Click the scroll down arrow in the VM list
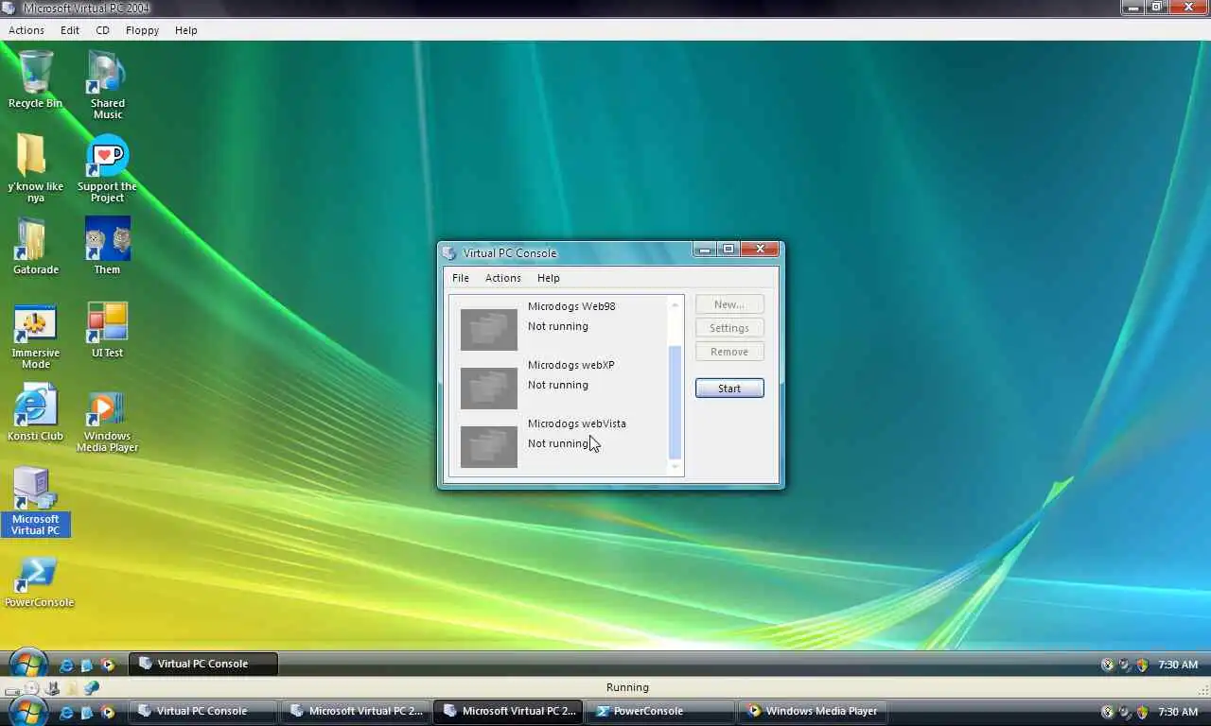Viewport: 1211px width, 726px height. [676, 466]
